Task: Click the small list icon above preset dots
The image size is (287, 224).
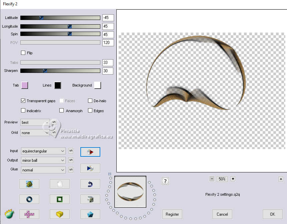Action: tap(110, 174)
